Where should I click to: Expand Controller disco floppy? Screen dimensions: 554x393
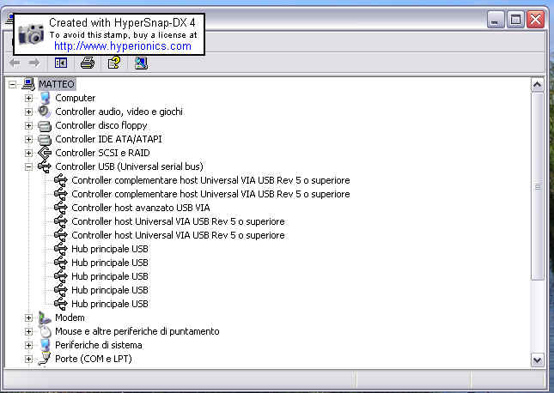(28, 125)
